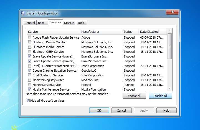
Task: Click the Google LLC manufacturer cell
Action: (x=89, y=71)
